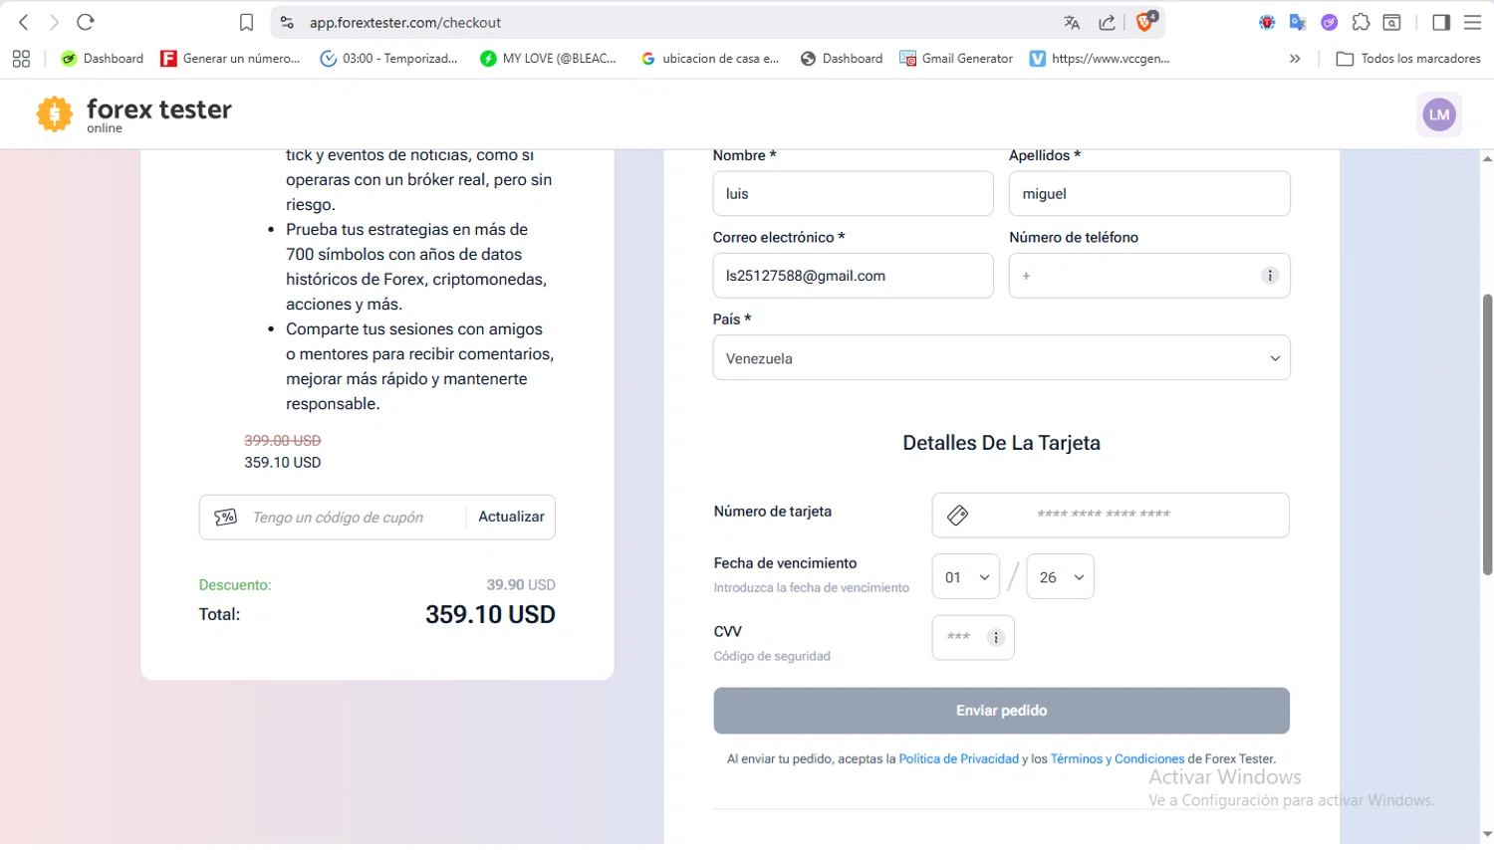This screenshot has width=1494, height=850.
Task: Open the browser main menu
Action: [x=1472, y=22]
